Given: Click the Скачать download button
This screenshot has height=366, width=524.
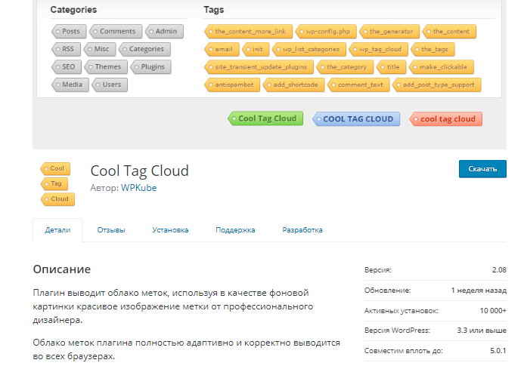Looking at the screenshot, I should coord(482,169).
